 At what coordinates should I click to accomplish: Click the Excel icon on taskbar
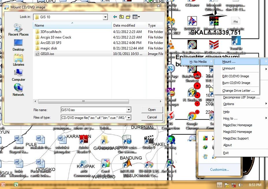[x=16, y=185]
